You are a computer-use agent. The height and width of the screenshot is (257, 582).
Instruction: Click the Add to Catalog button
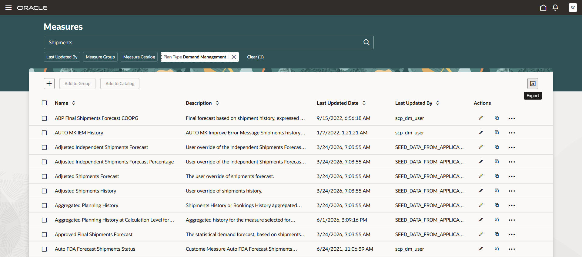120,84
